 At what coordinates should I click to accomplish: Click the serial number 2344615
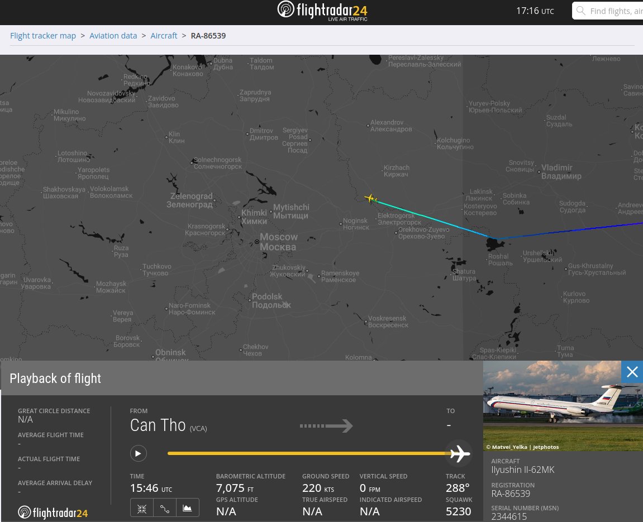(x=509, y=516)
